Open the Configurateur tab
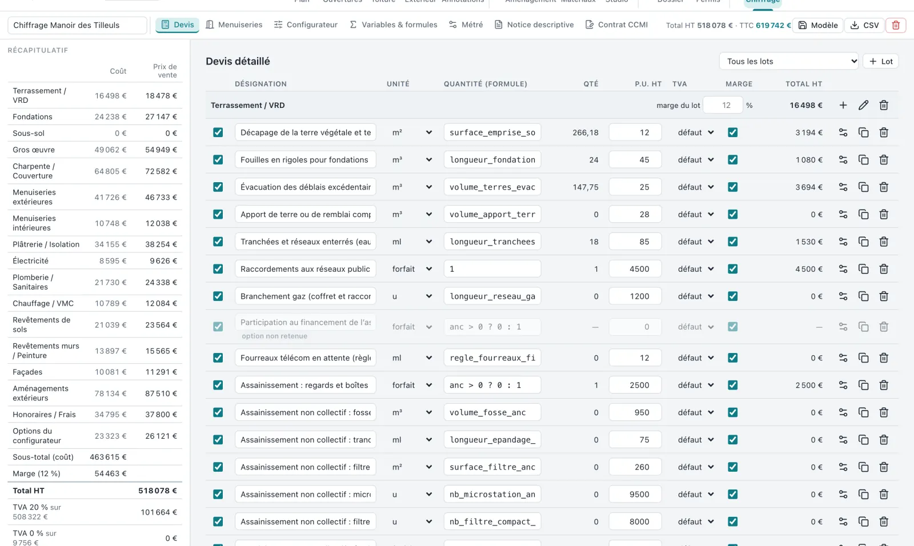The image size is (914, 546). 306,25
